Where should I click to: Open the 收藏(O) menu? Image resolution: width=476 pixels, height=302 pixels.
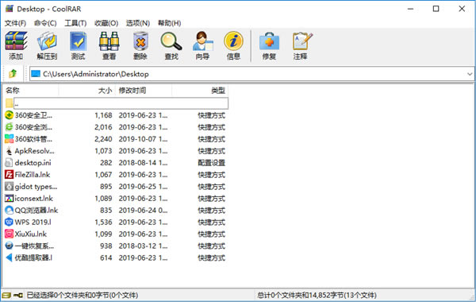106,23
